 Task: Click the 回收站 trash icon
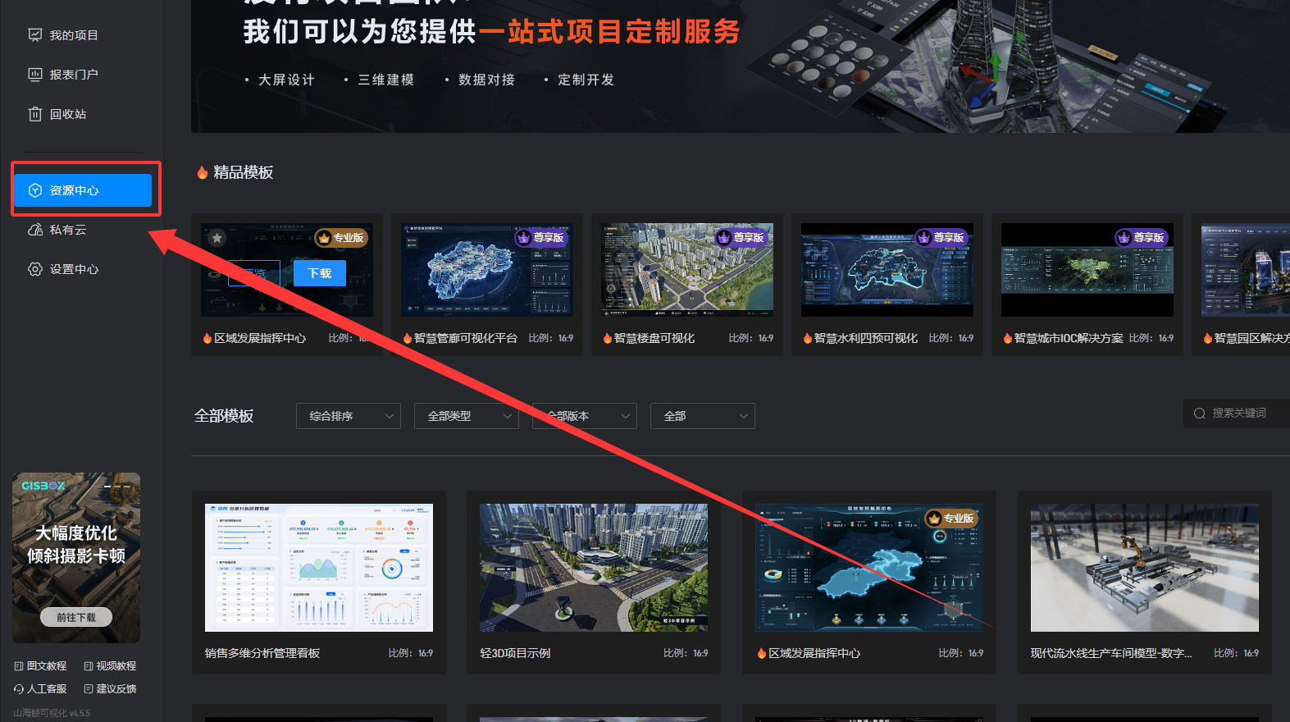[x=35, y=114]
